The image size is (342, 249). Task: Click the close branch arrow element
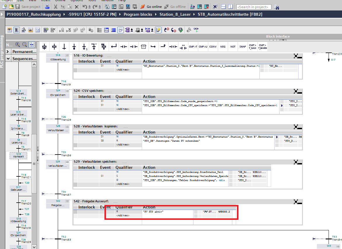pyautogui.click(x=114, y=47)
